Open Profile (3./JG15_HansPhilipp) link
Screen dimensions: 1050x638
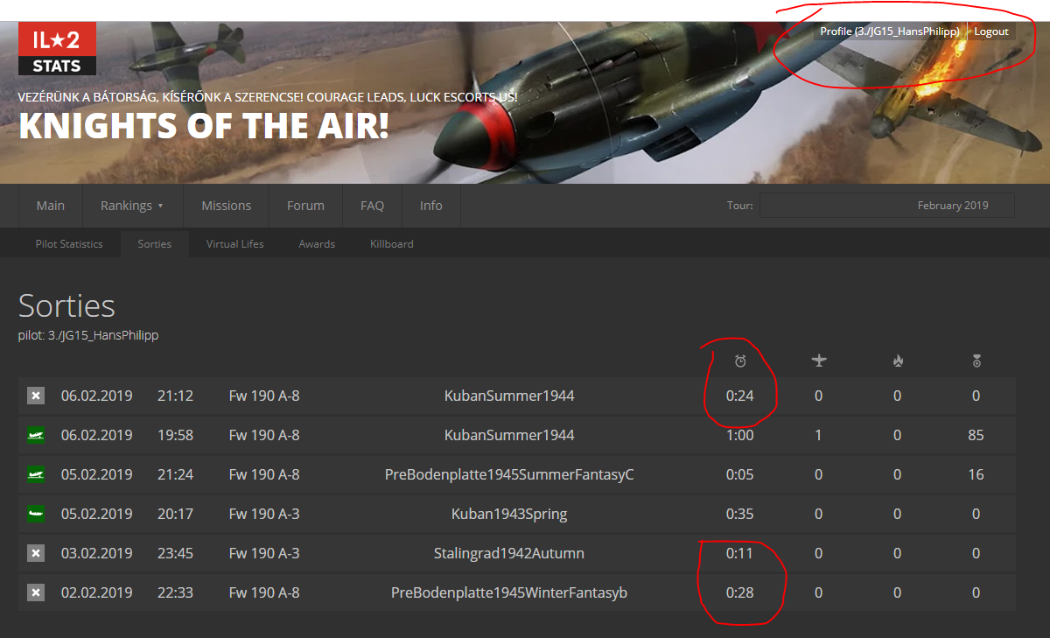click(889, 32)
